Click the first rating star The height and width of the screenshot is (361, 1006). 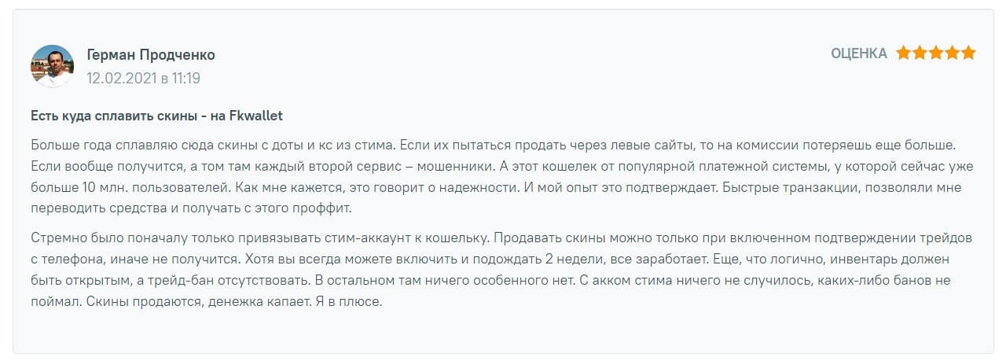pos(903,53)
